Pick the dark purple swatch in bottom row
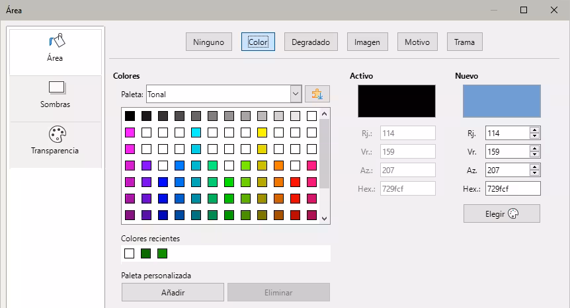The image size is (570, 308). point(130,215)
